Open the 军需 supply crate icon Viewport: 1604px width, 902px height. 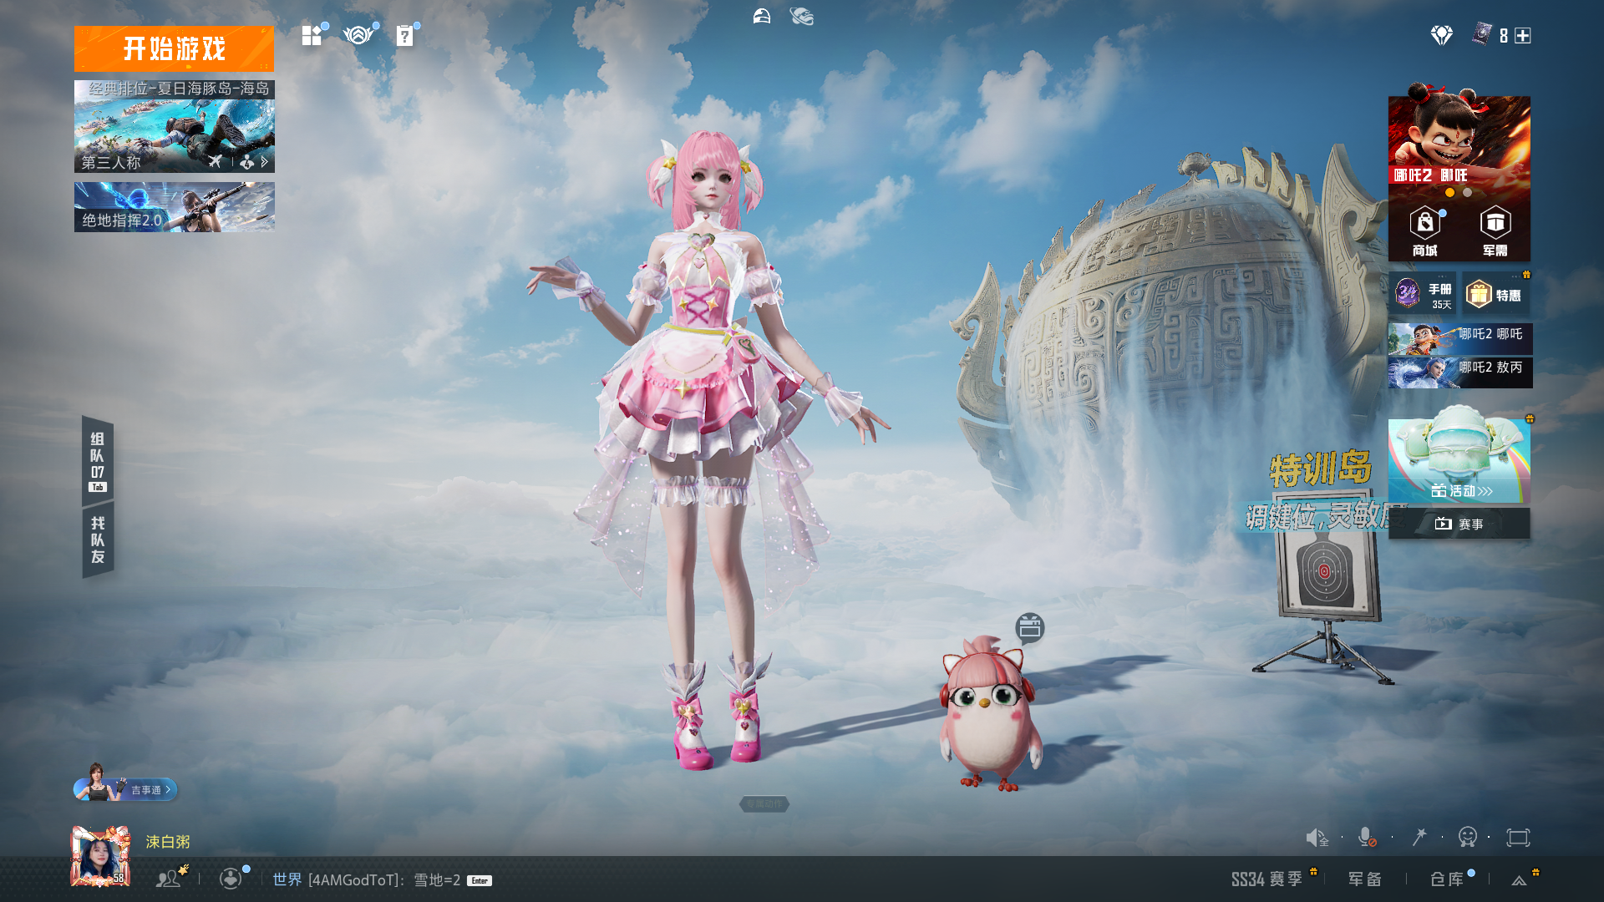click(1495, 231)
